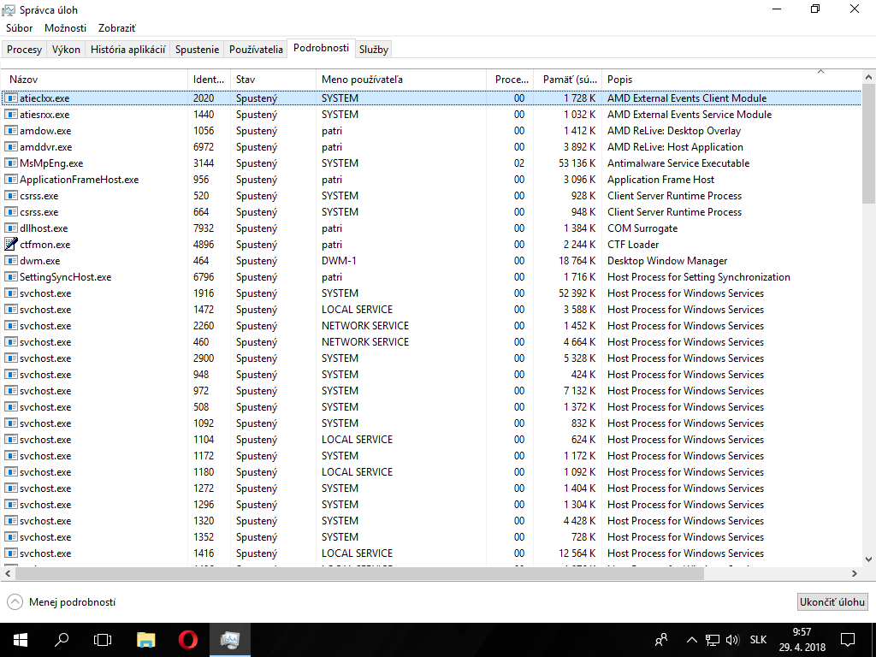Click the horizontal scrollbar left arrow

click(x=8, y=573)
